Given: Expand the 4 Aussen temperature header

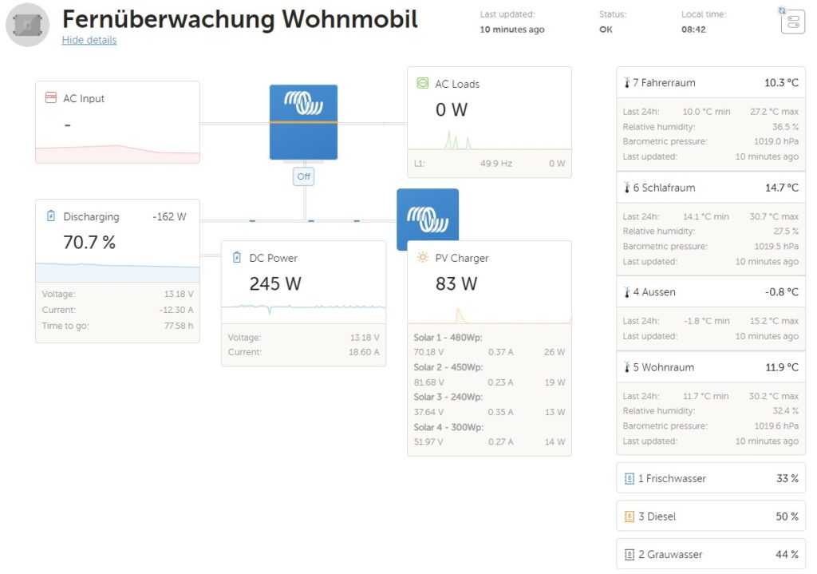Looking at the screenshot, I should 710,292.
